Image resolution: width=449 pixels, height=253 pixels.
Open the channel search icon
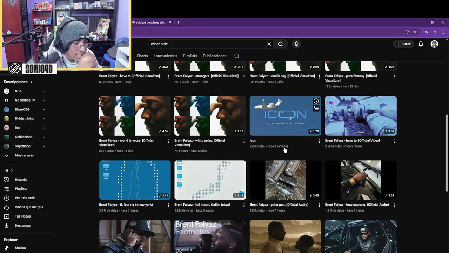point(237,56)
